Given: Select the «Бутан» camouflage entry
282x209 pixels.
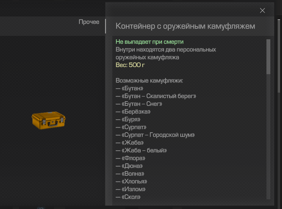Looking at the screenshot, I should click(x=129, y=88).
